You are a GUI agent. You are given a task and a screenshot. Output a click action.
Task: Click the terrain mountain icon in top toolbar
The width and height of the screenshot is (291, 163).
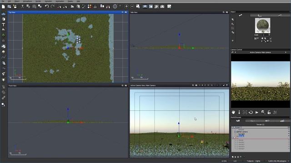click(x=72, y=6)
